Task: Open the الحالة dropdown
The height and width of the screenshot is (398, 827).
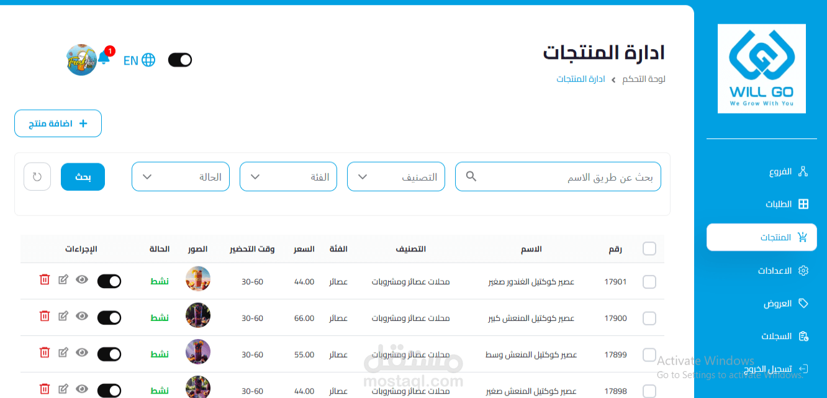Action: [181, 177]
